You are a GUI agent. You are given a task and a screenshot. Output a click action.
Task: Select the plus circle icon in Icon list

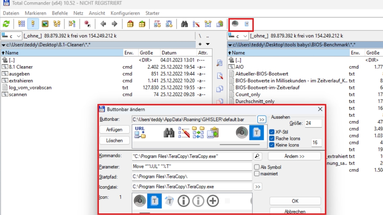[x=213, y=201]
